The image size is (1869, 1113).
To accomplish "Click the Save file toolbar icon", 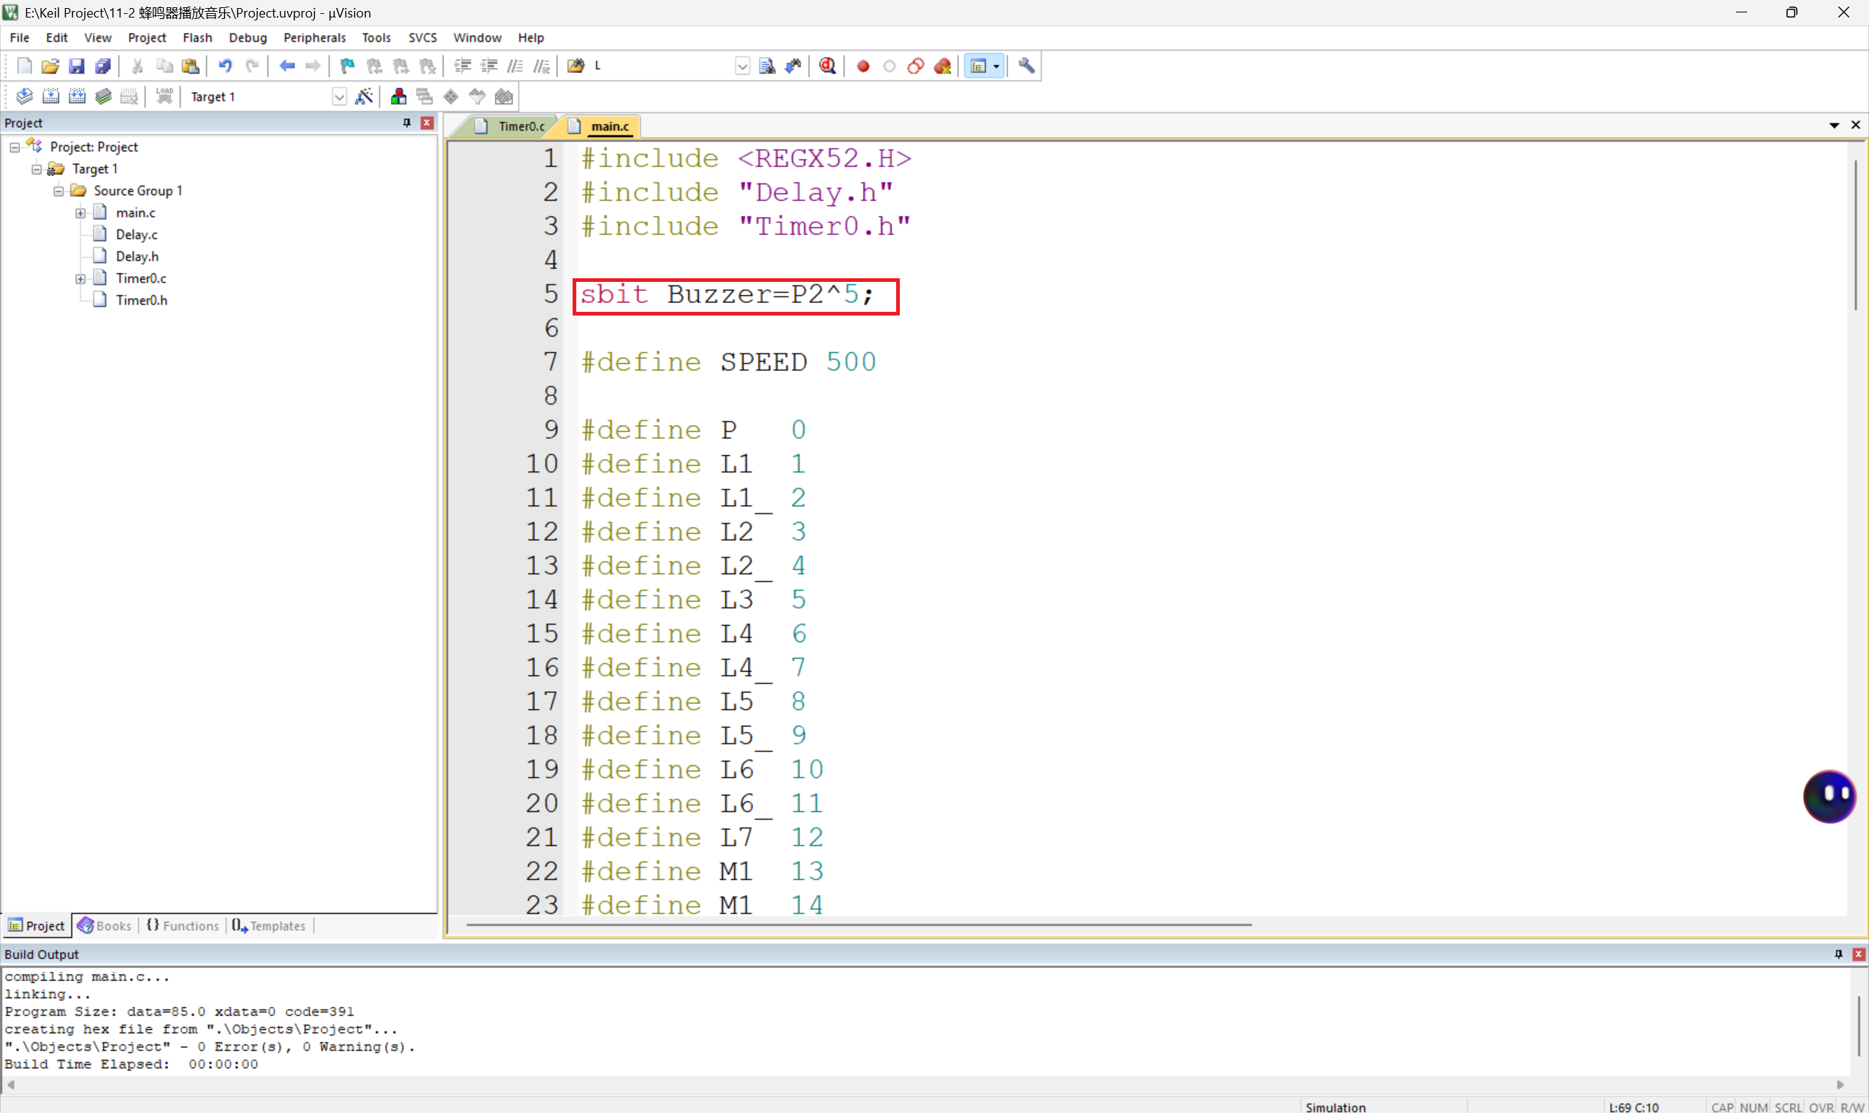I will (x=77, y=66).
